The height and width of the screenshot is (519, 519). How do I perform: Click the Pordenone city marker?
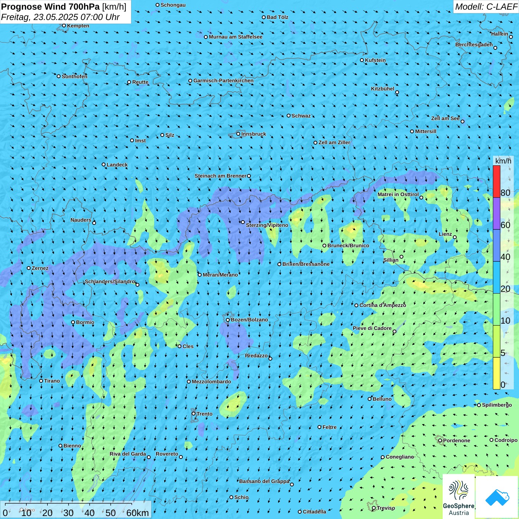[440, 440]
